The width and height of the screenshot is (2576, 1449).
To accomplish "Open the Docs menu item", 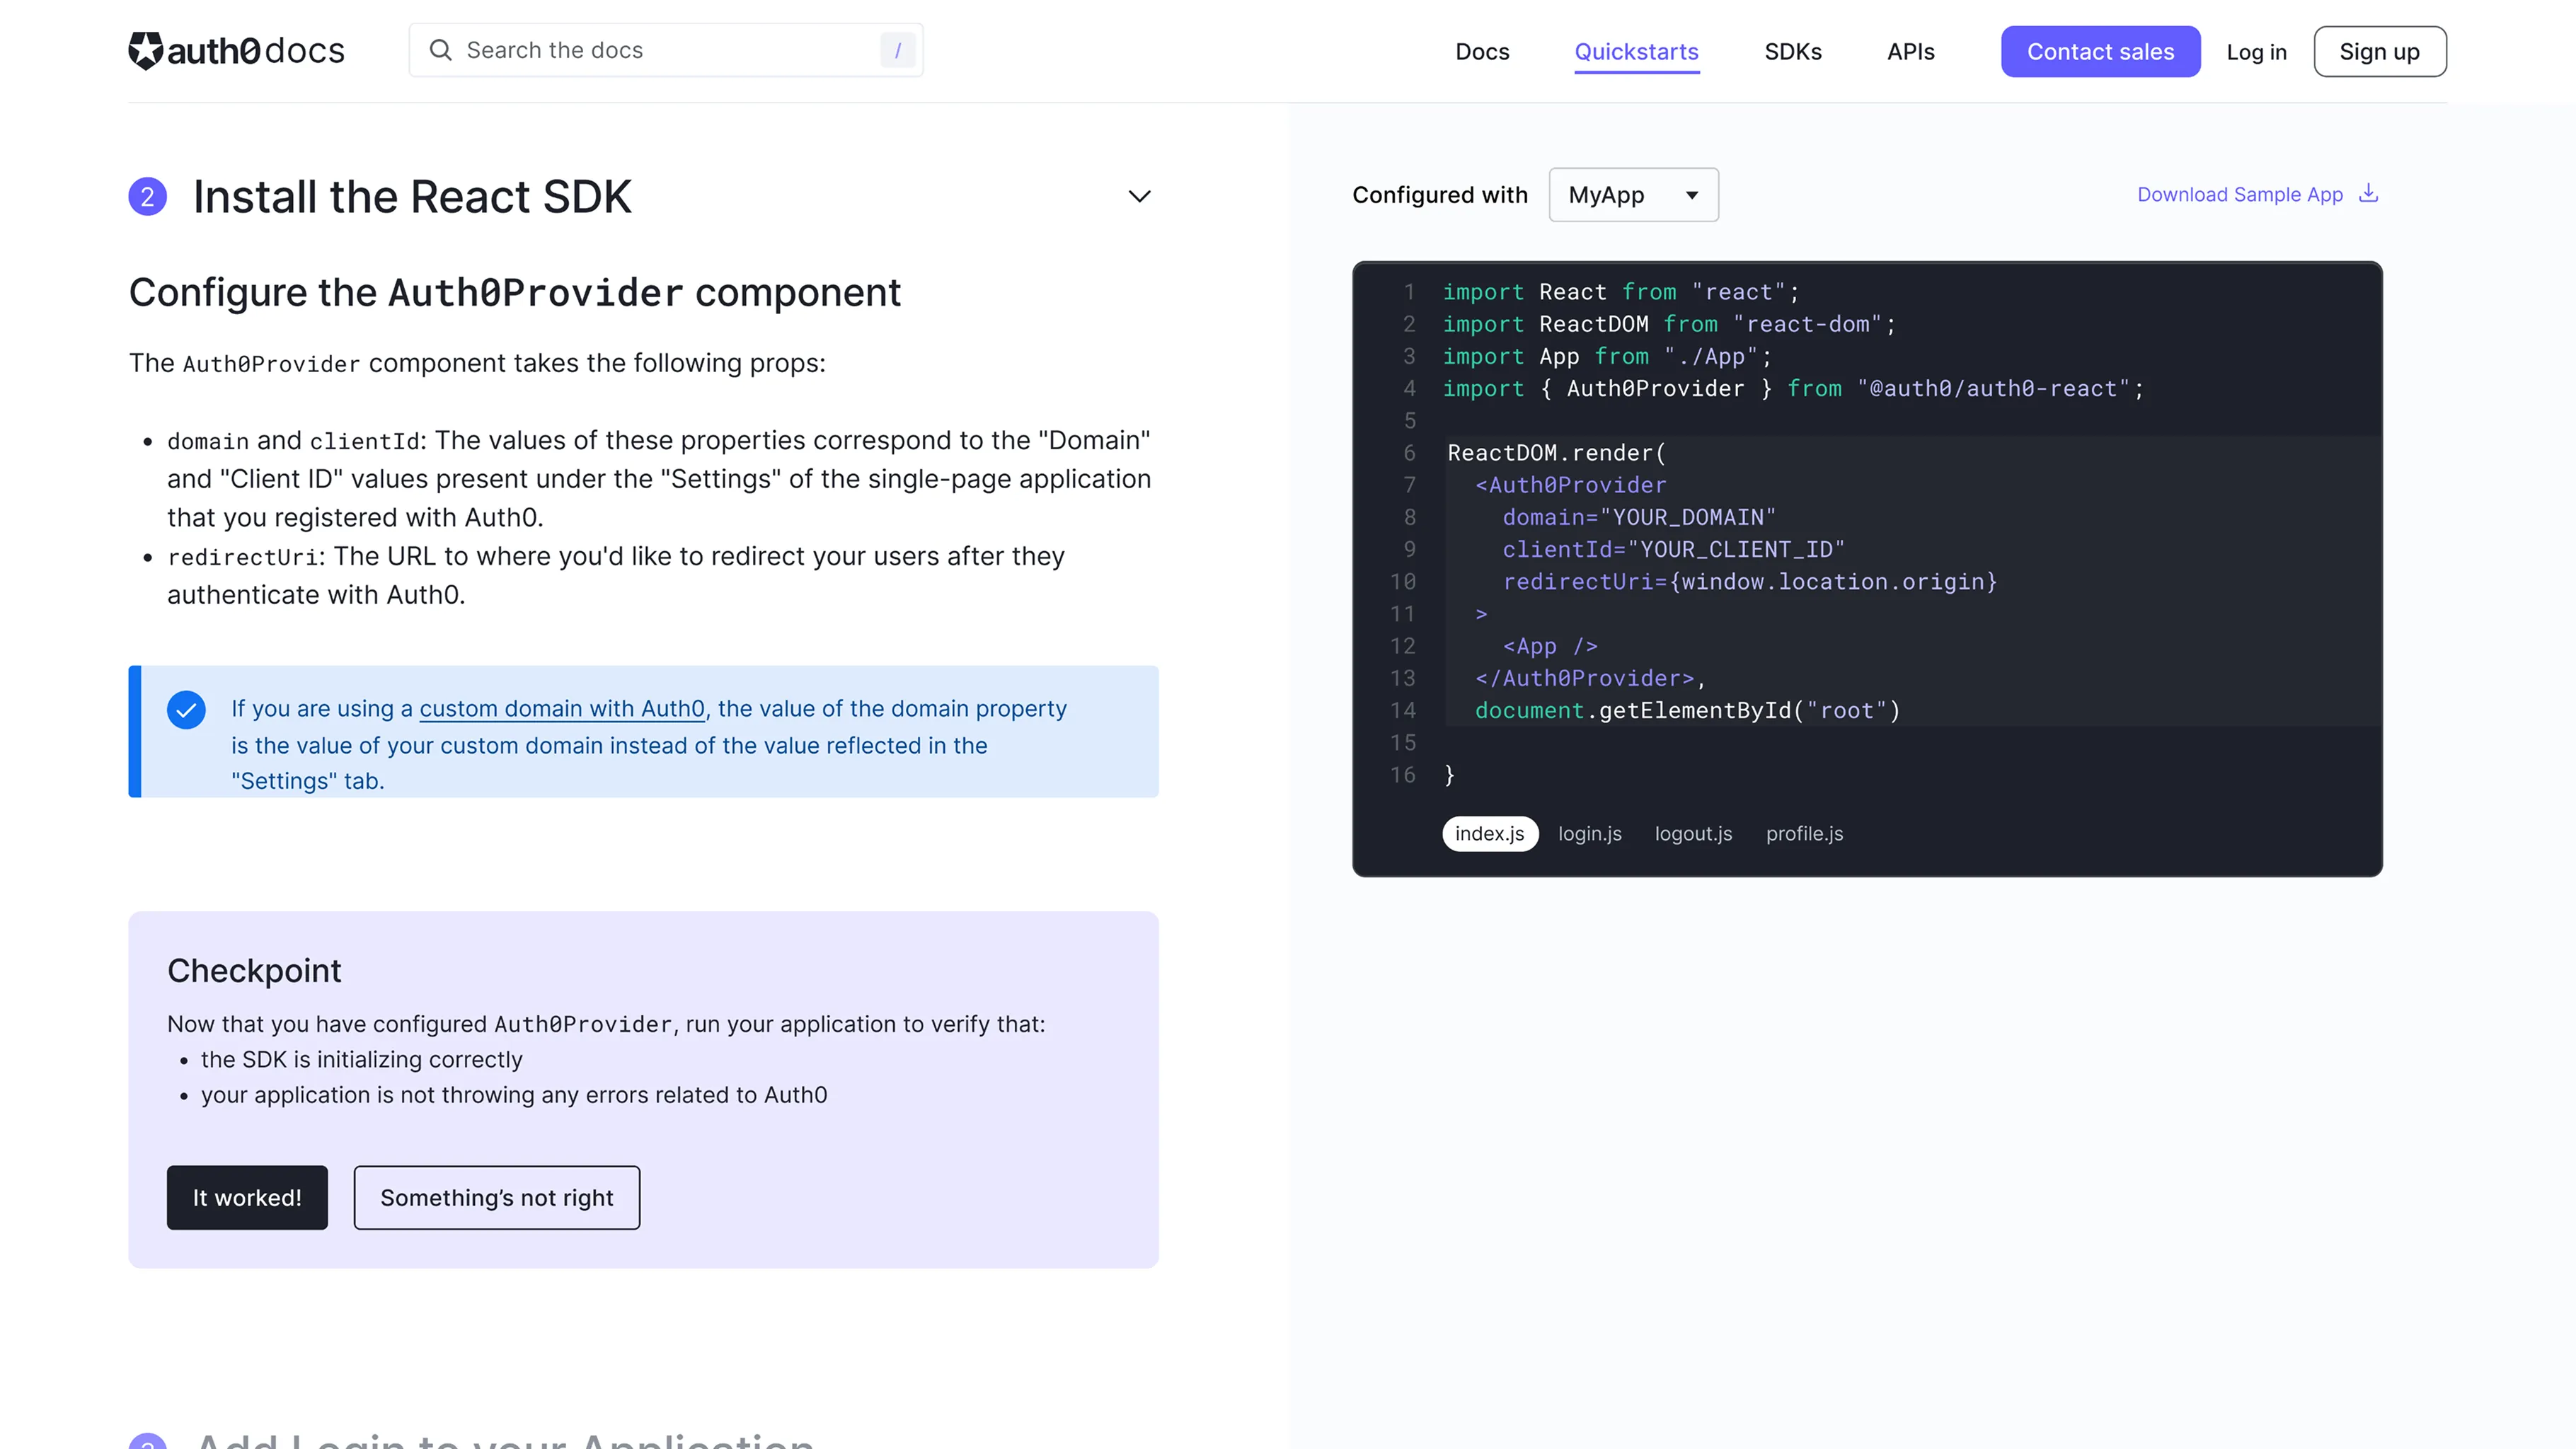I will pyautogui.click(x=1482, y=51).
